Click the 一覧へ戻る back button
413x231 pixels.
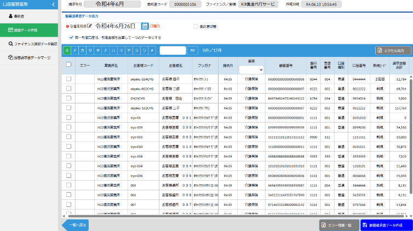(x=76, y=225)
